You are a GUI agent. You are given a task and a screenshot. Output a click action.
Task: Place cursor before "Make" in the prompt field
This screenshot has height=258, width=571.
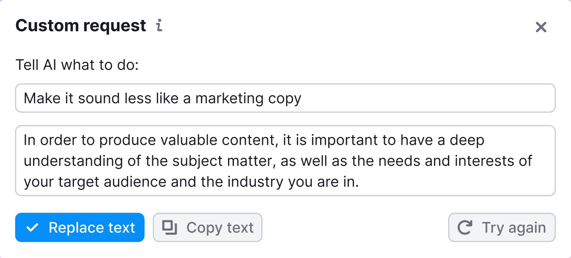(x=25, y=98)
